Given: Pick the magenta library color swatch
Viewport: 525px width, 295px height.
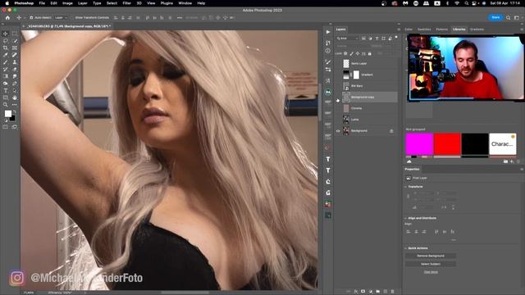Looking at the screenshot, I should 419,144.
